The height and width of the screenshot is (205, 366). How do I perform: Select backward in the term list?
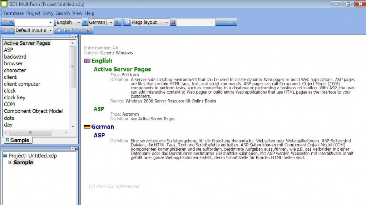(x=15, y=57)
